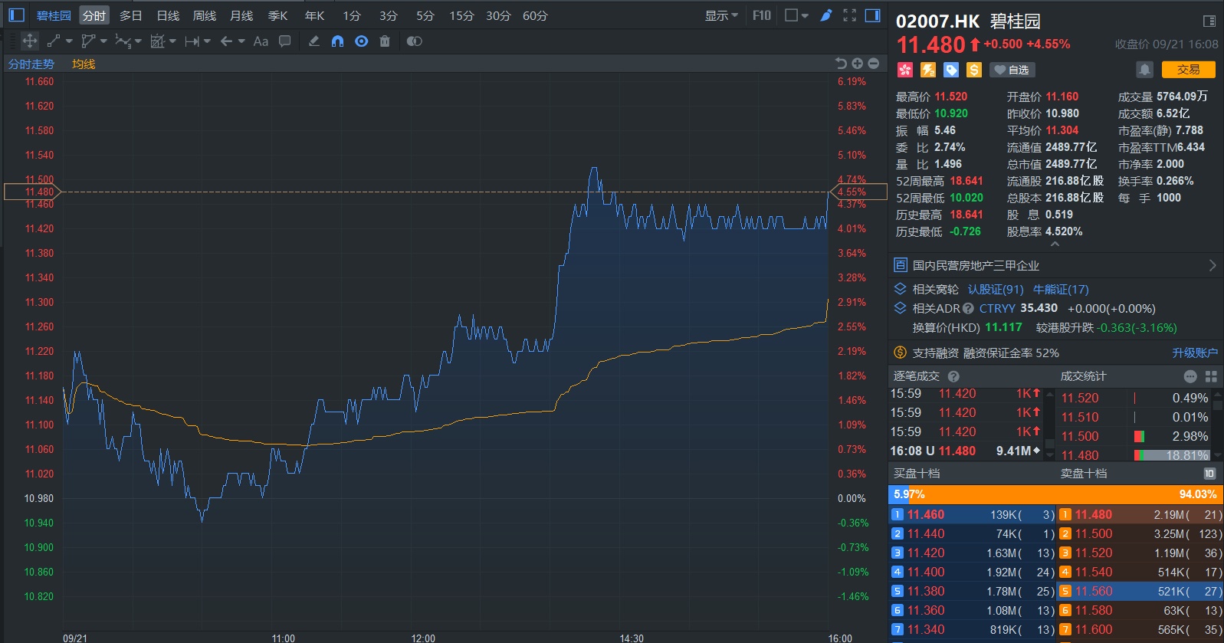Open the 认股证(91) warrants link
This screenshot has height=643, width=1224.
click(x=995, y=289)
